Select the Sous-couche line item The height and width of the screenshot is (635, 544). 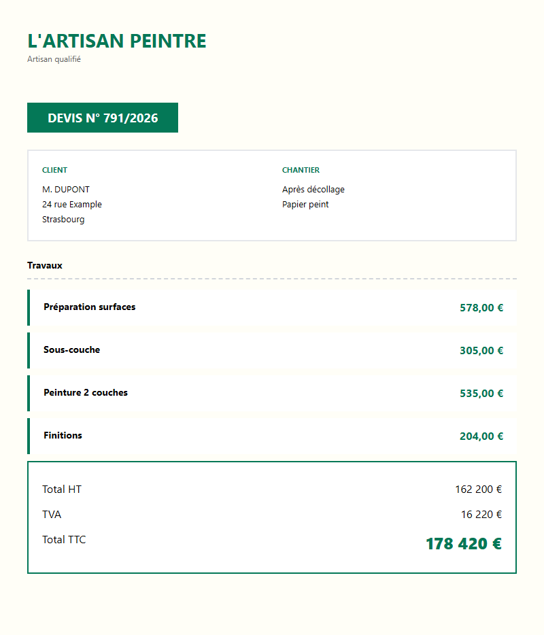[x=71, y=350]
